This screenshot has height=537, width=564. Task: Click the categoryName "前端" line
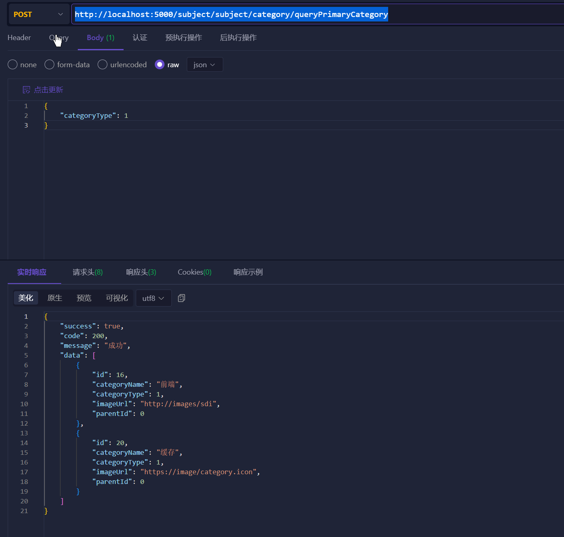pos(137,384)
